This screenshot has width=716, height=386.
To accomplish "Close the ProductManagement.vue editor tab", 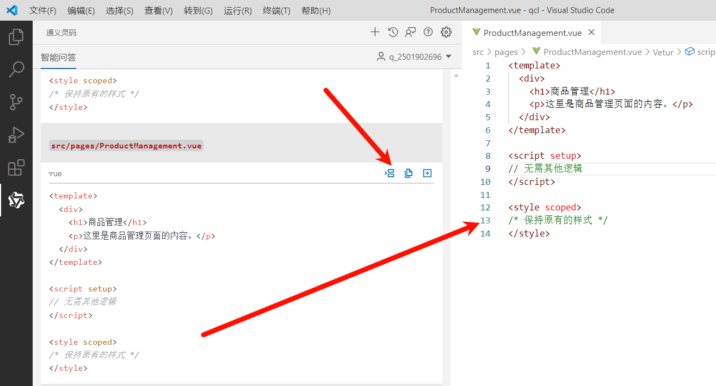I will pyautogui.click(x=591, y=33).
